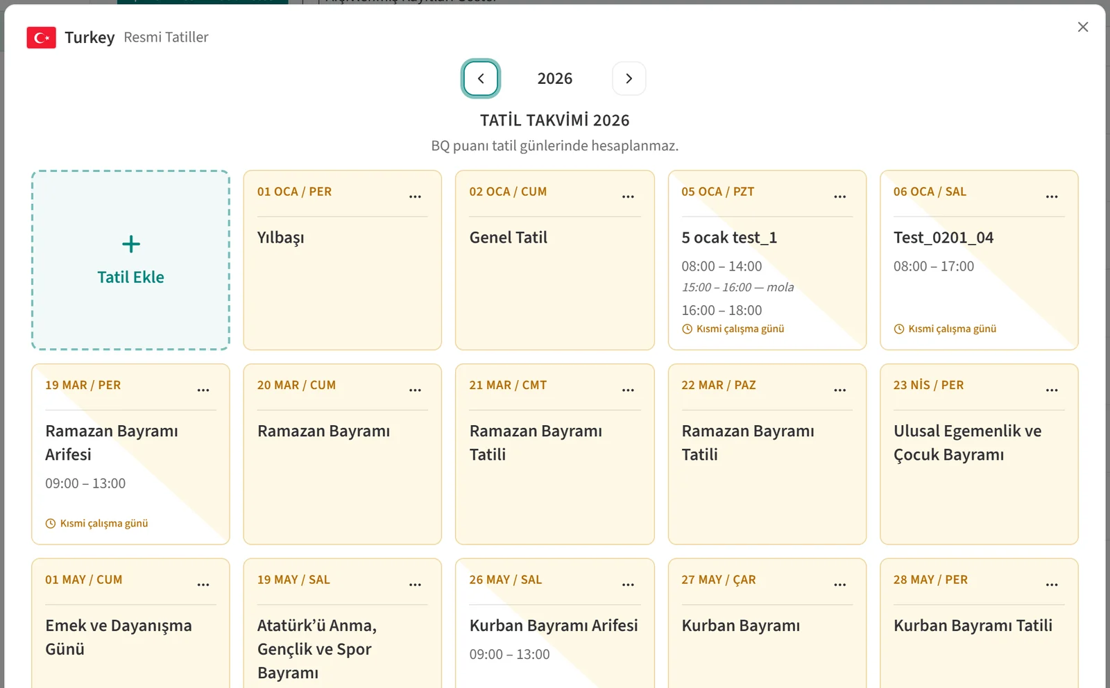Select the Yılbaşı holiday title
This screenshot has width=1110, height=688.
pos(280,238)
